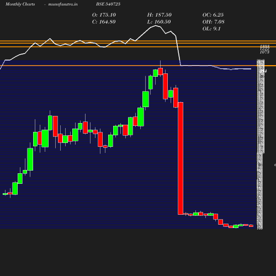Click the red candle at the chart's peak
This screenshot has height=276, width=276.
tap(161, 71)
